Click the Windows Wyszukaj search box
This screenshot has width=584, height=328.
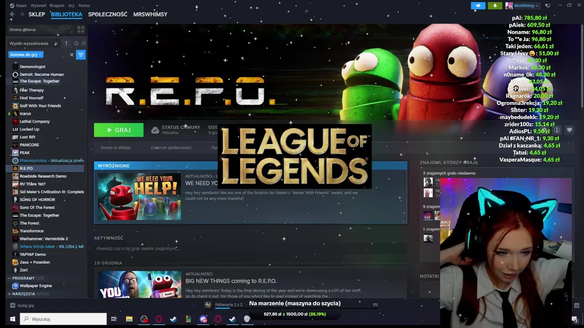64,319
